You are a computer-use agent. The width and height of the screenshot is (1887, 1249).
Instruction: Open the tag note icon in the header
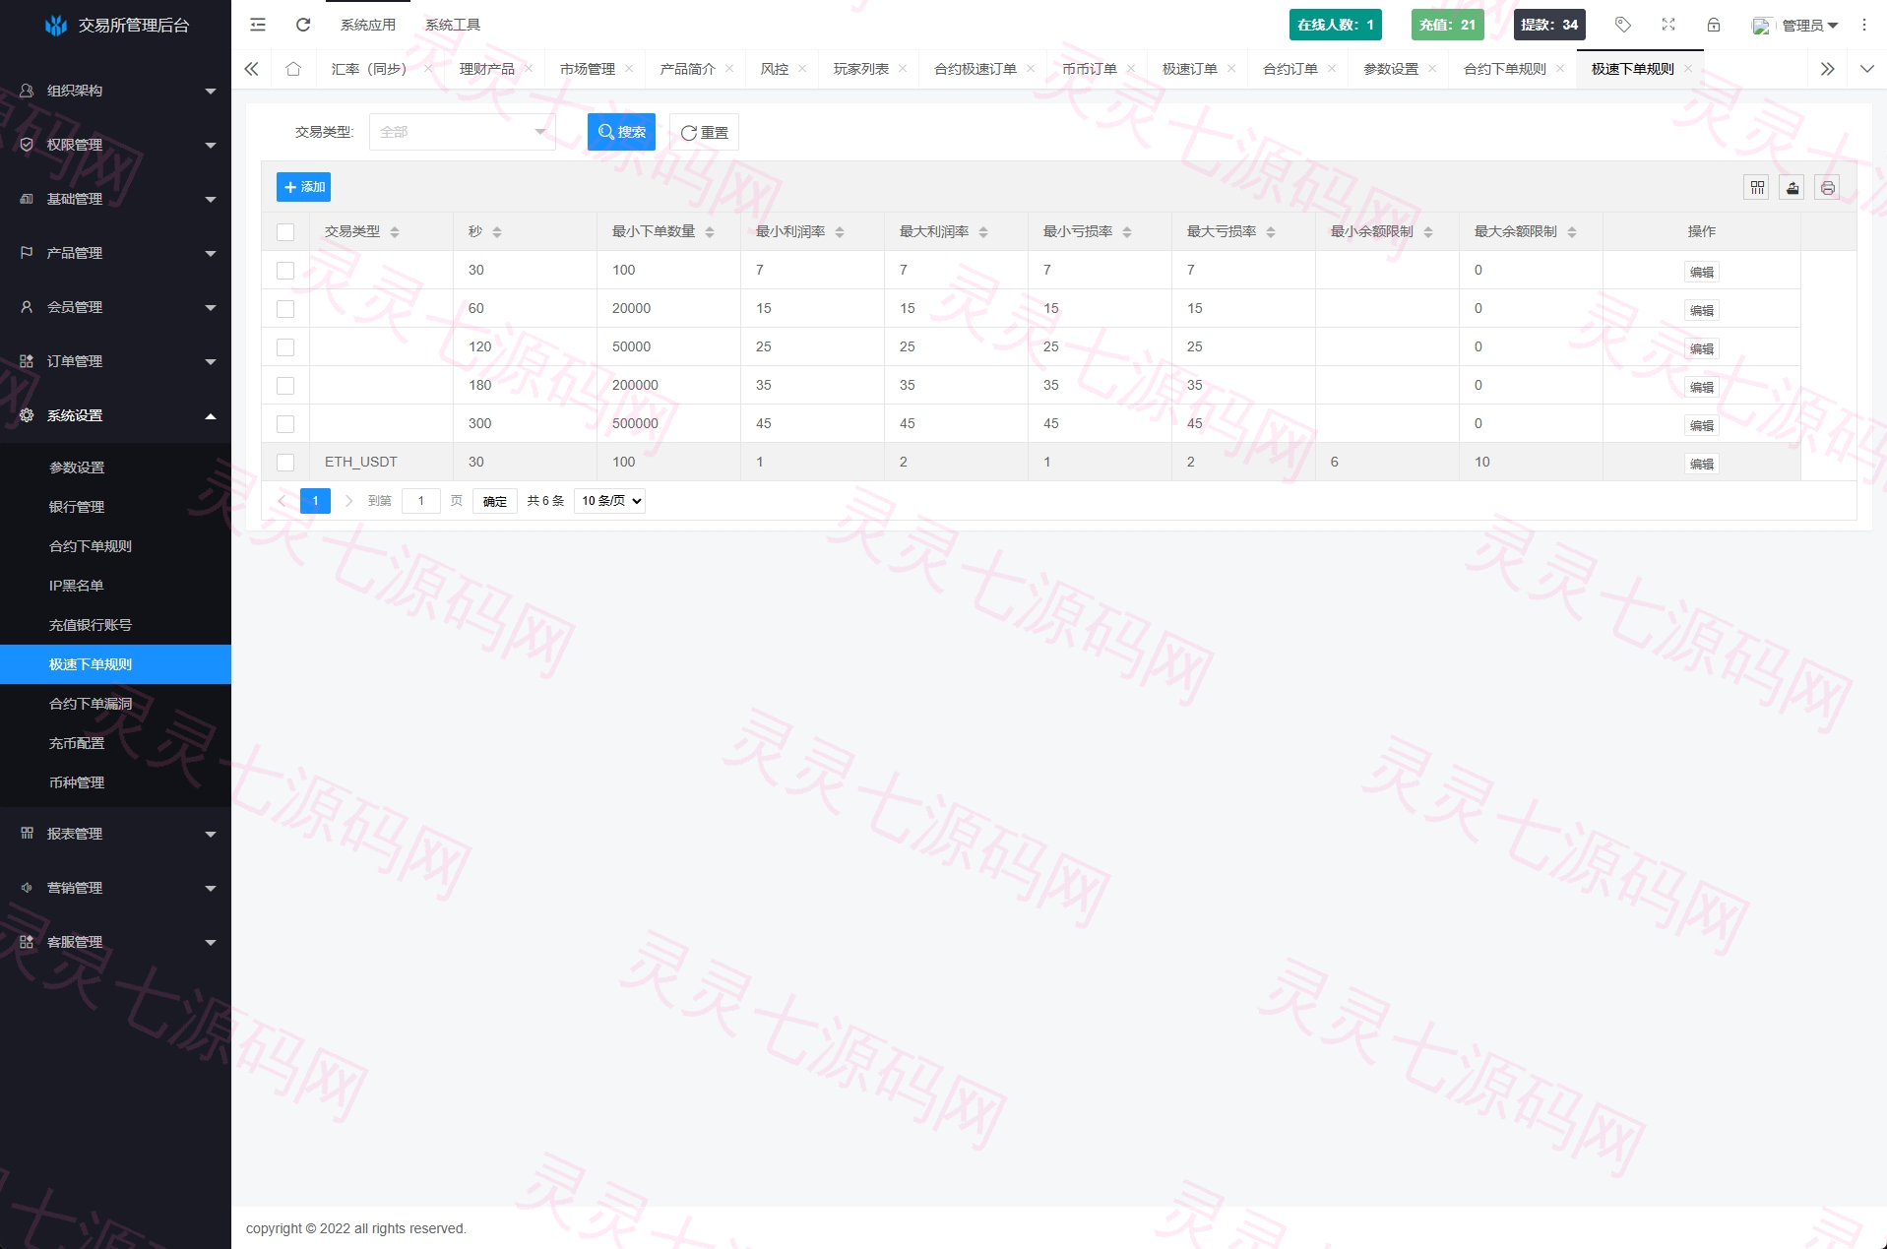pyautogui.click(x=1623, y=25)
